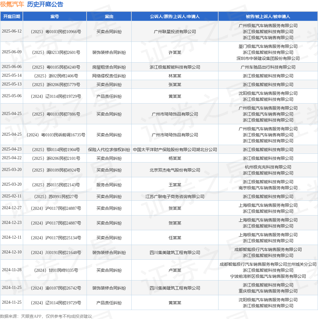Click case number 渝0107民初26742号
Screen dimensions: 318x319
[x=63, y=288]
